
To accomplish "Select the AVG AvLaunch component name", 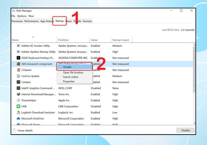I will tap(37, 64).
